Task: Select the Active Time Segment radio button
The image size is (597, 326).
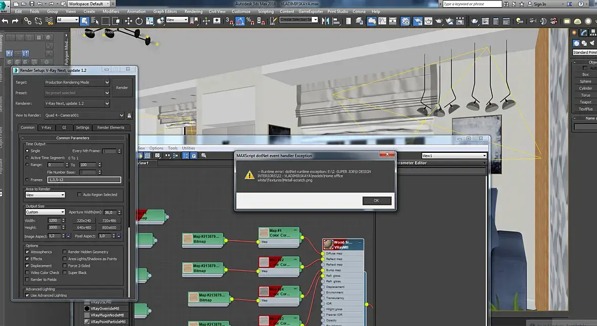Action: pos(27,158)
